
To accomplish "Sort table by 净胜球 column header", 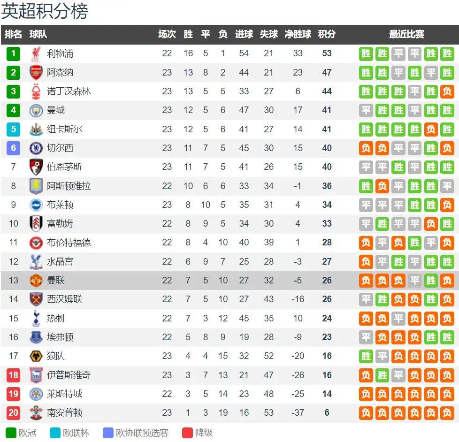I will coord(298,34).
